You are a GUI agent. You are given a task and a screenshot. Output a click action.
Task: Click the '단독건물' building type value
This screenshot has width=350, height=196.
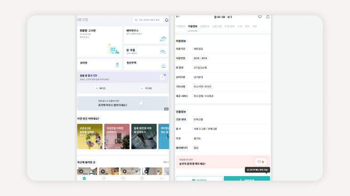click(198, 120)
